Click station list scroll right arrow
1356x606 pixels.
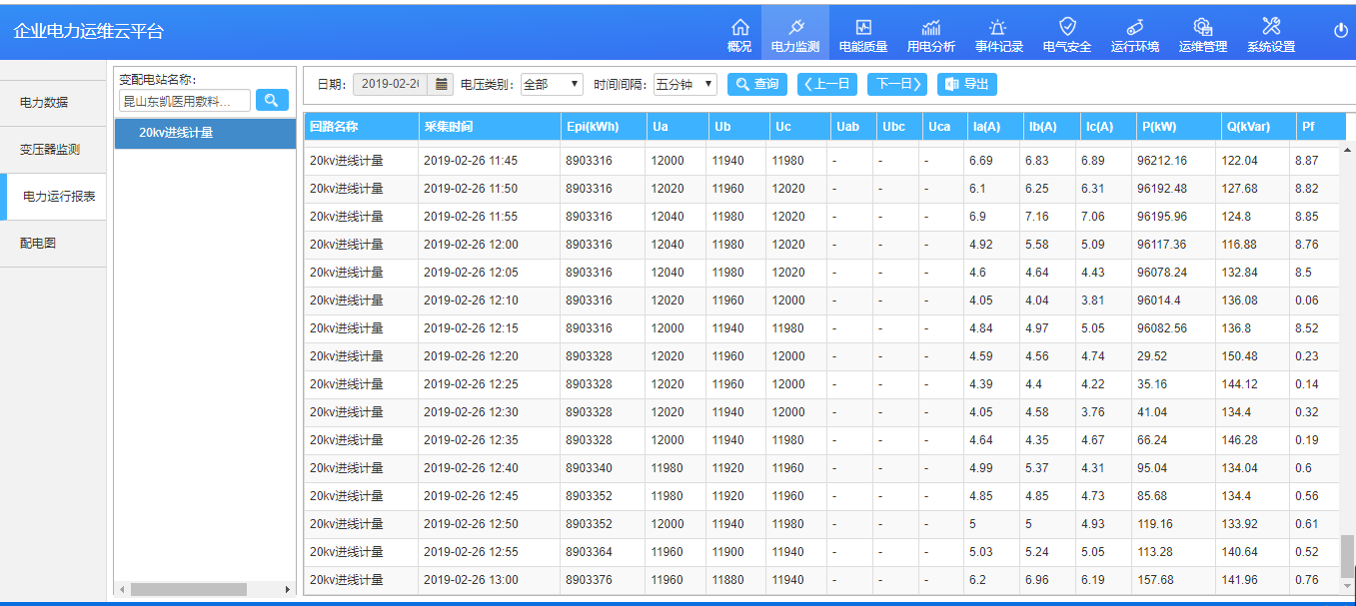coord(288,589)
